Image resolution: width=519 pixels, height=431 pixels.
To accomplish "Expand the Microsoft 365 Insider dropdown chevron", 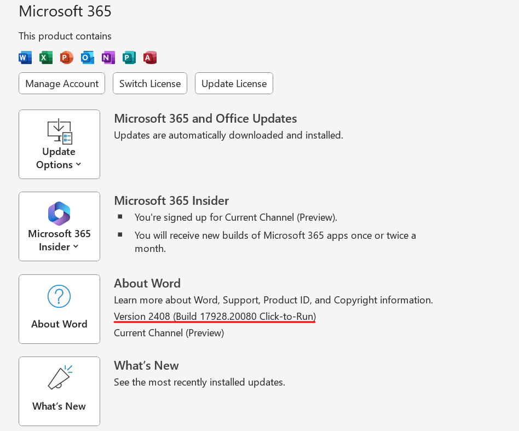I will click(76, 246).
